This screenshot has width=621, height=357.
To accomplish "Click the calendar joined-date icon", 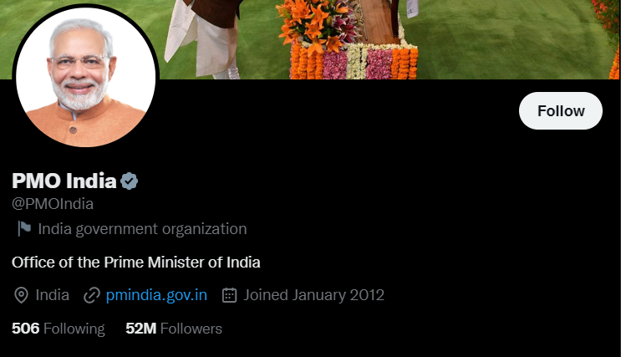I will [229, 295].
